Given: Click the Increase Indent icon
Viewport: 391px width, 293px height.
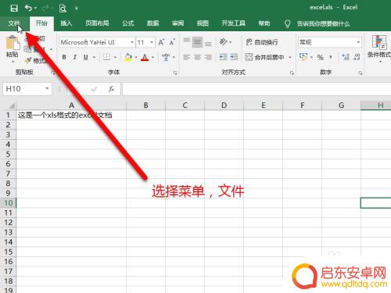Looking at the screenshot, I should point(234,57).
